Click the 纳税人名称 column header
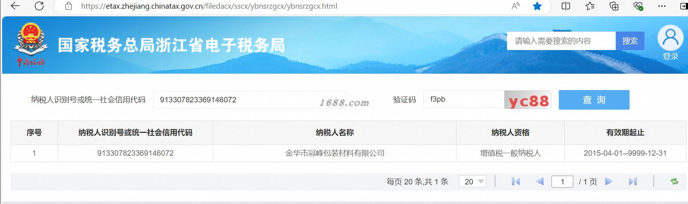The width and height of the screenshot is (688, 204). (x=335, y=132)
